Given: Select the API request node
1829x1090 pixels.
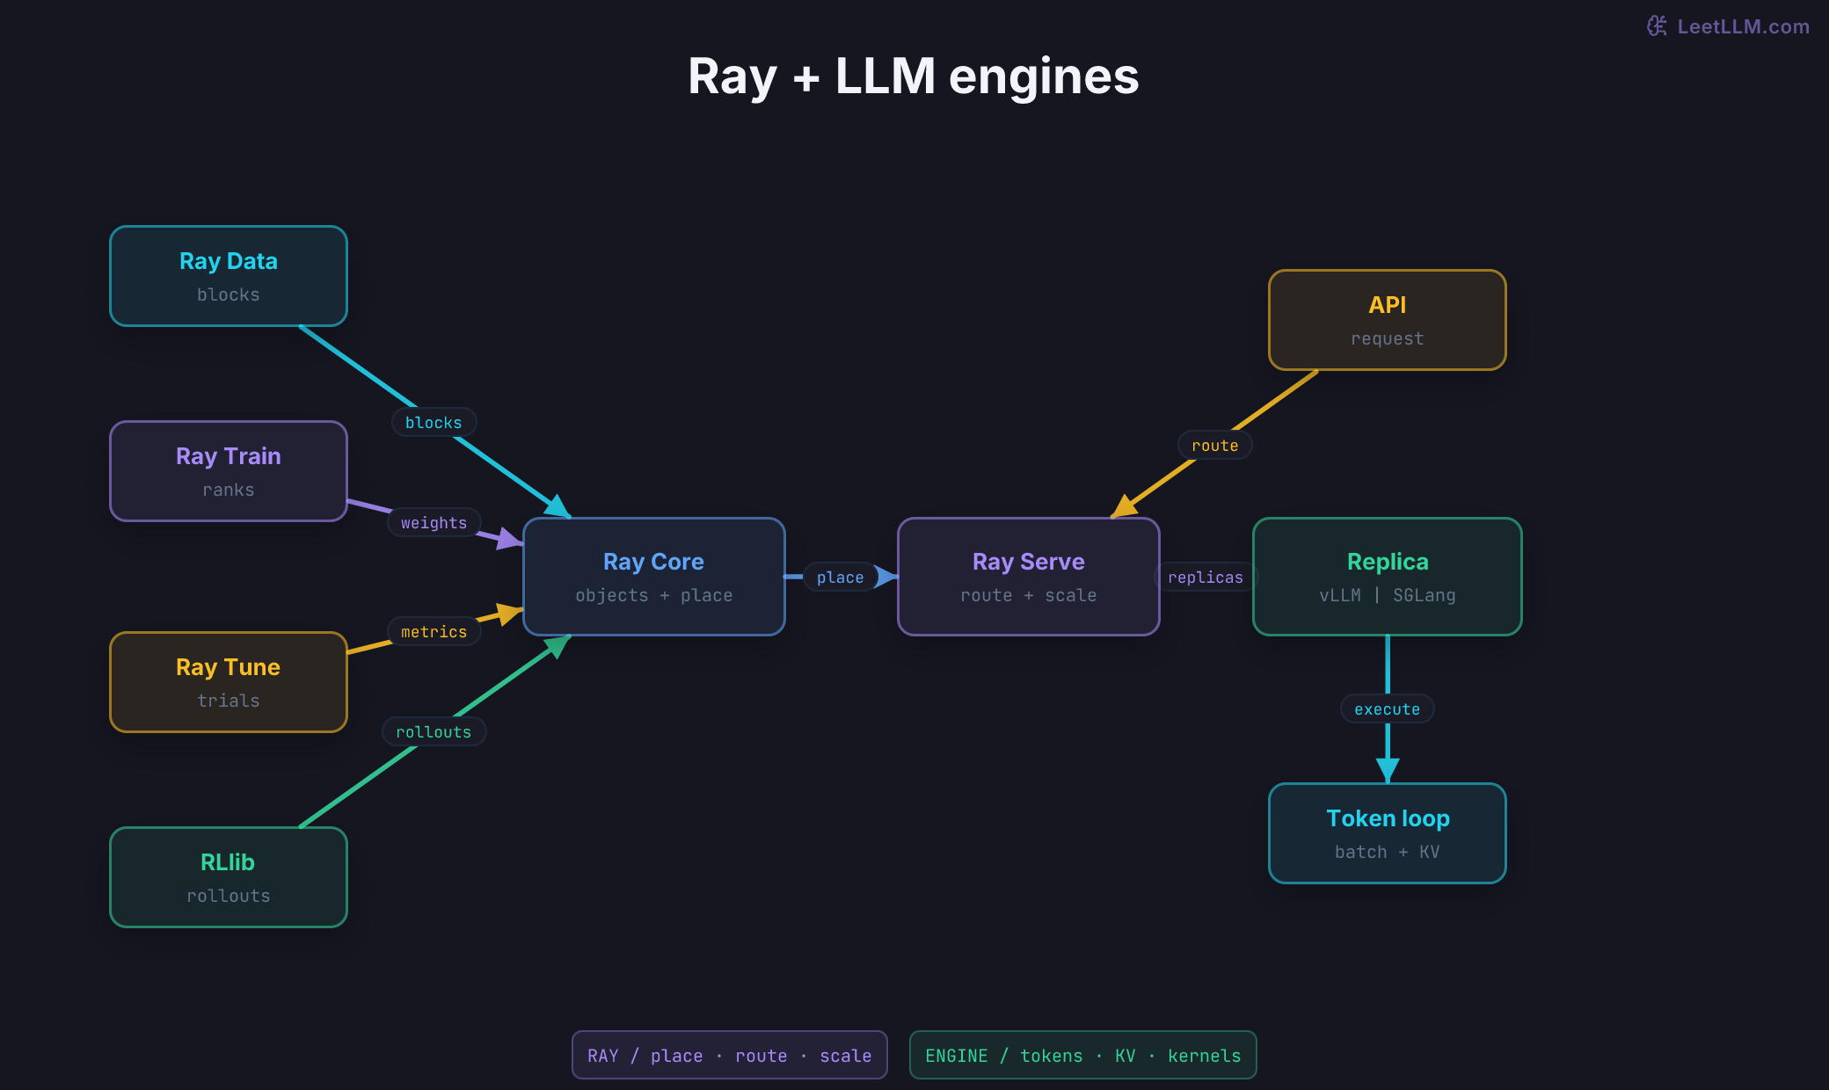Looking at the screenshot, I should (1388, 320).
